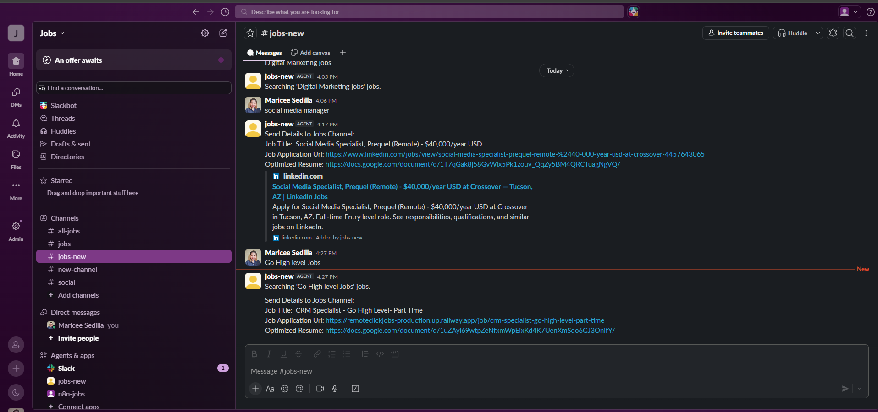The height and width of the screenshot is (412, 878).
Task: Open schedule send options arrow
Action: coord(859,389)
